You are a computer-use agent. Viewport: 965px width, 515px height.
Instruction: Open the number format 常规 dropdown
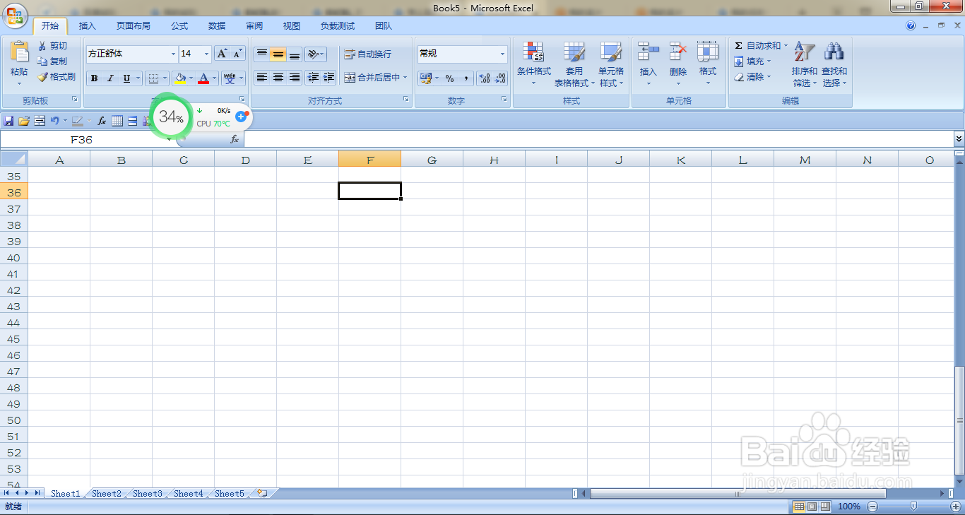point(503,54)
